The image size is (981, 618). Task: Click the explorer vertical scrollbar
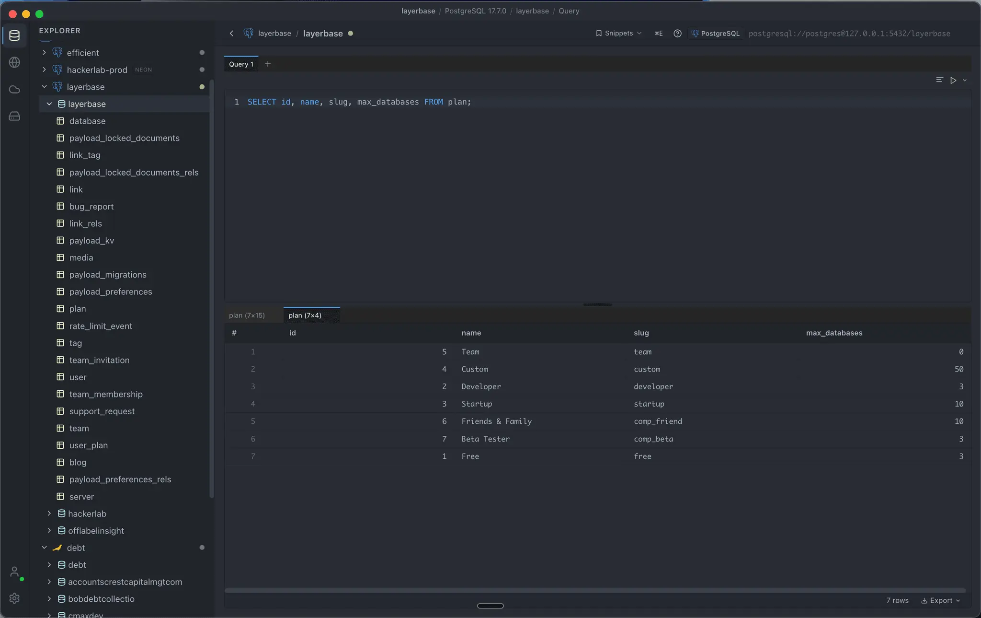[212, 288]
